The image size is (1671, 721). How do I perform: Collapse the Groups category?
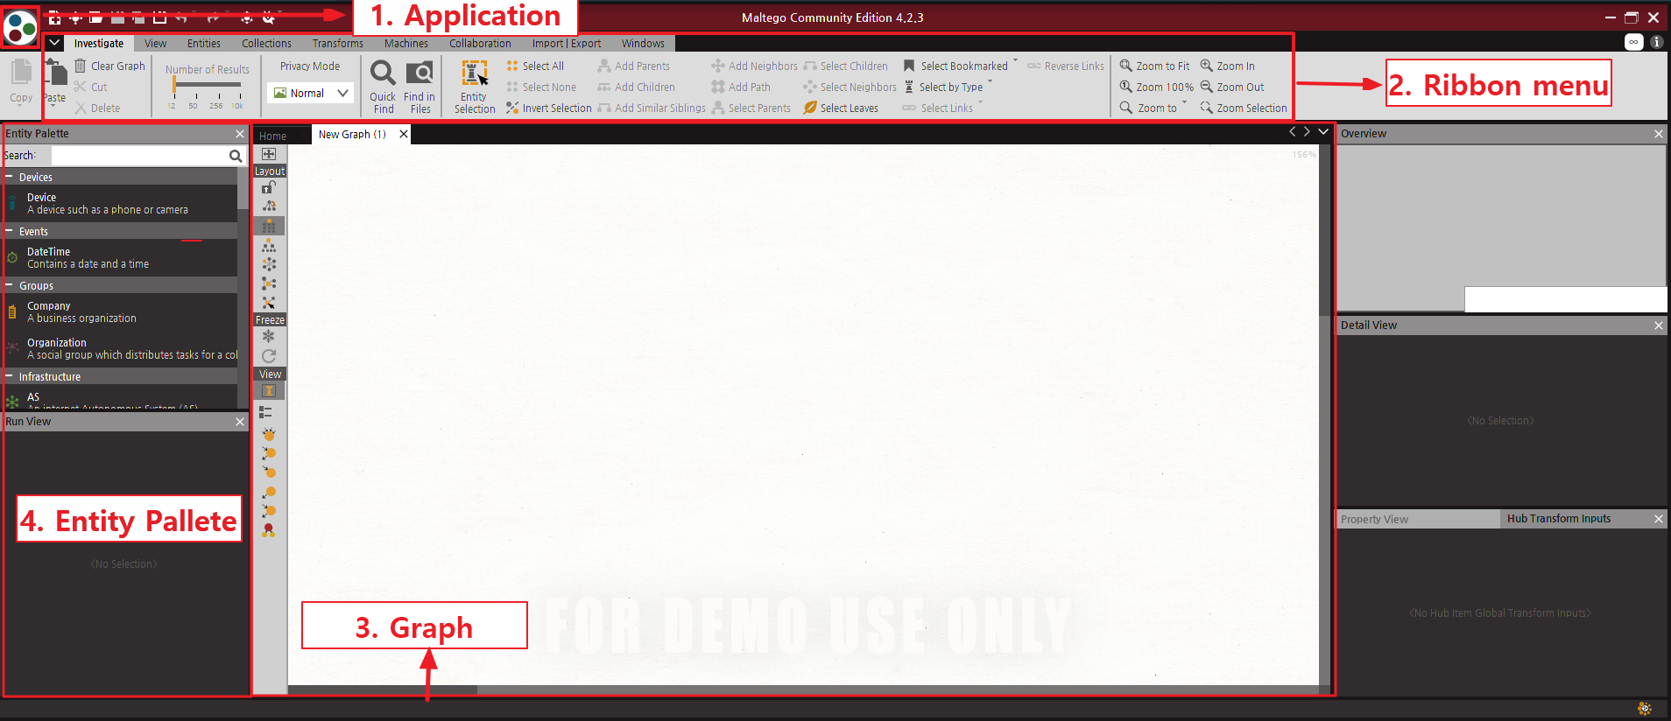(x=9, y=285)
